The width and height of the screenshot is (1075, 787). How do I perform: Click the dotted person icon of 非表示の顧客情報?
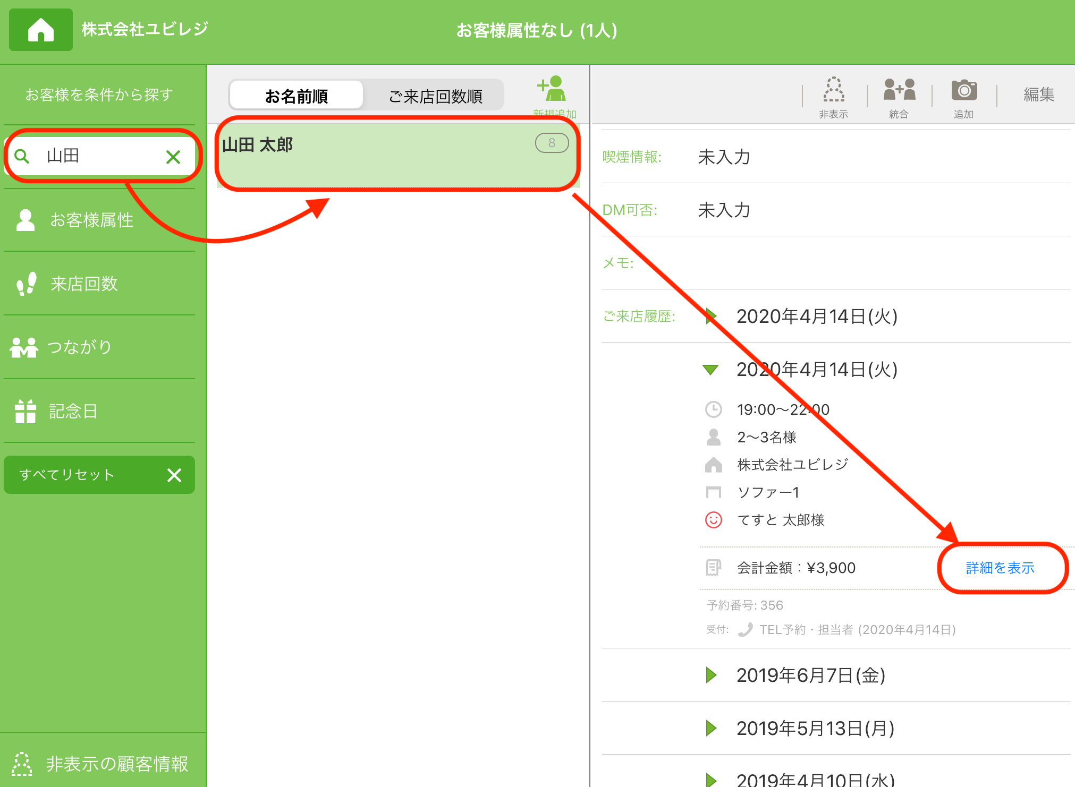pos(22,764)
